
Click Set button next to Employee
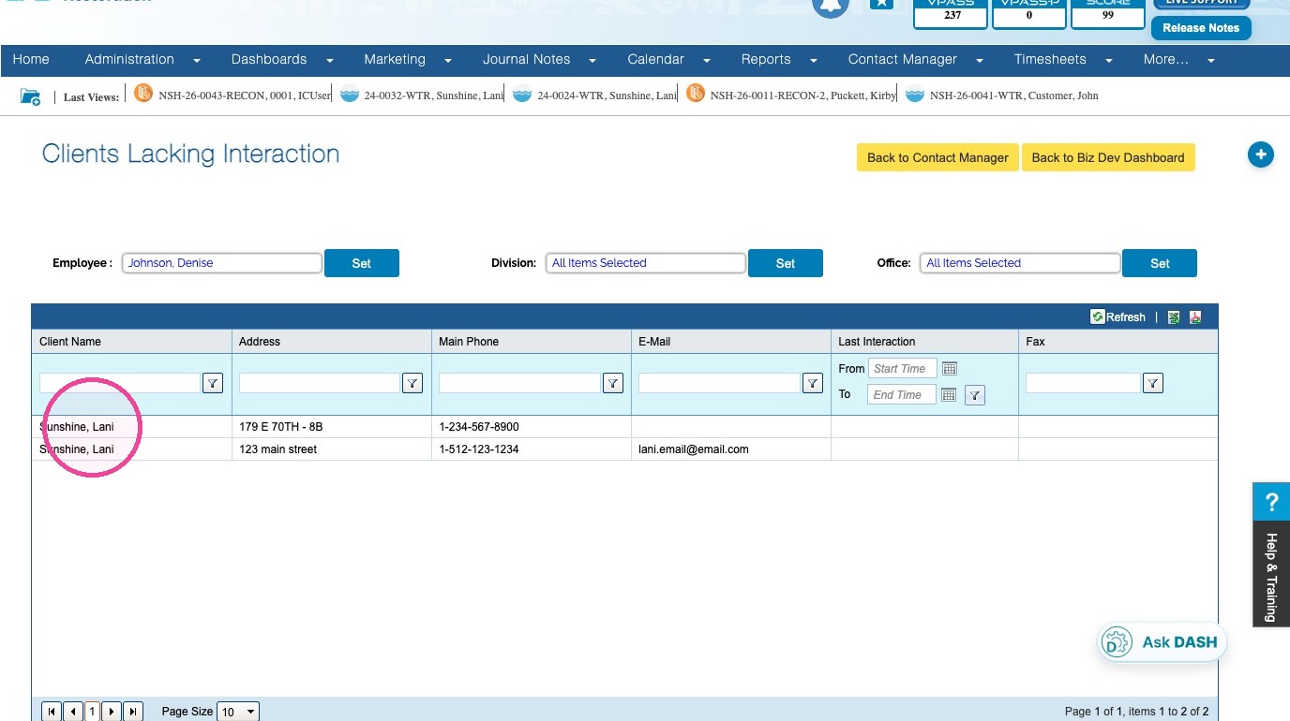tap(362, 263)
